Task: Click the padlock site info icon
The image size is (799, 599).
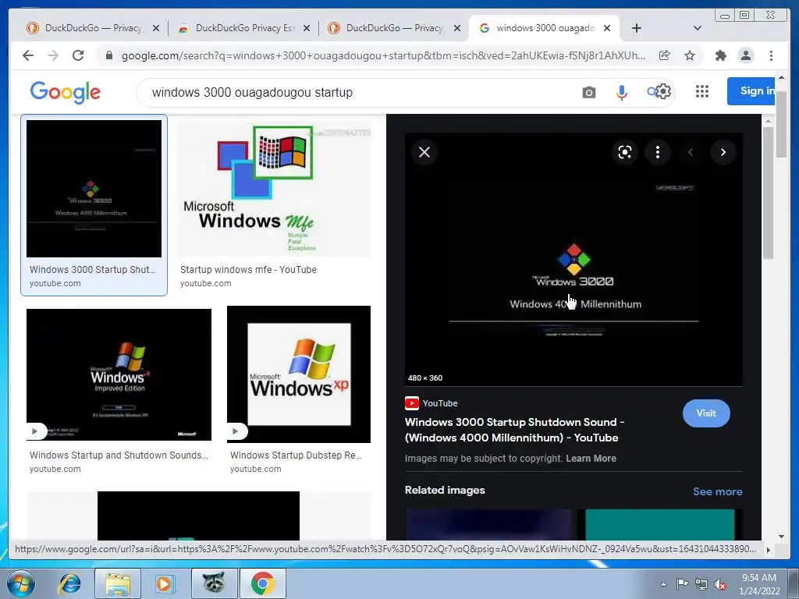Action: point(108,55)
